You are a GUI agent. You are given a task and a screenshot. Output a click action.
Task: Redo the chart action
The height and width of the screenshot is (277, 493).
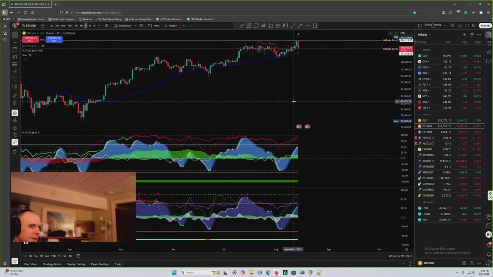[191, 26]
